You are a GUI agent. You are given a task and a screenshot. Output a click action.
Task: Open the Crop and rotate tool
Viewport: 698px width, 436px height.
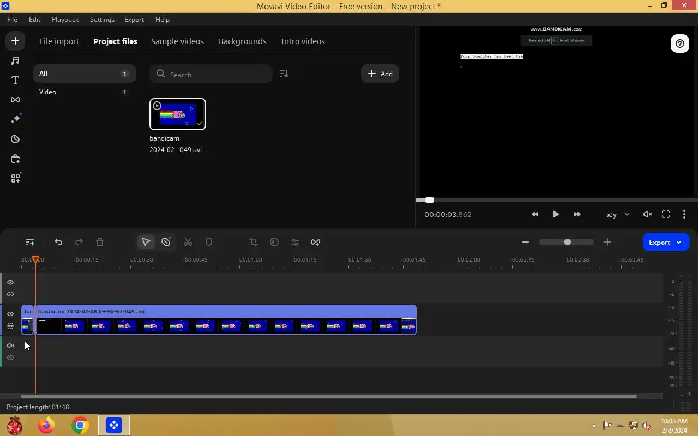click(254, 242)
